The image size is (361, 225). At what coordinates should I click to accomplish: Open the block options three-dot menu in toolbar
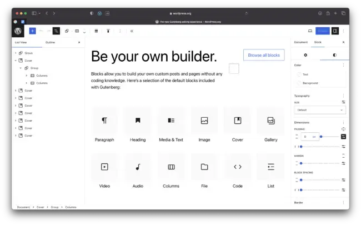[120, 31]
